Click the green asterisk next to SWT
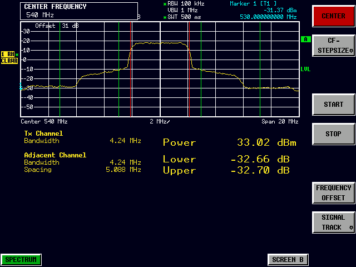 point(165,17)
